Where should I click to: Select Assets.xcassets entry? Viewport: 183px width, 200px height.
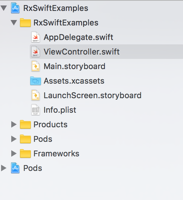(x=74, y=81)
